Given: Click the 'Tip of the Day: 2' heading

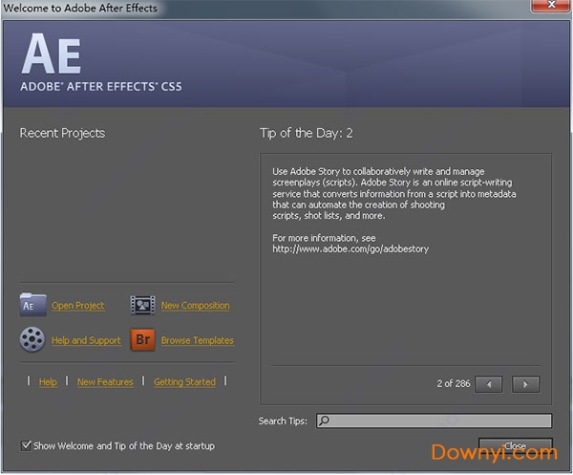Looking at the screenshot, I should pyautogui.click(x=307, y=133).
